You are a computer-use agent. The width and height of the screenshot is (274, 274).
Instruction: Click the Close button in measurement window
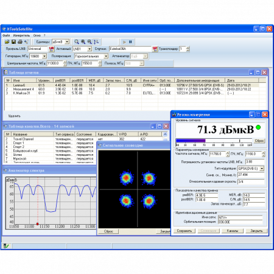[256, 231]
